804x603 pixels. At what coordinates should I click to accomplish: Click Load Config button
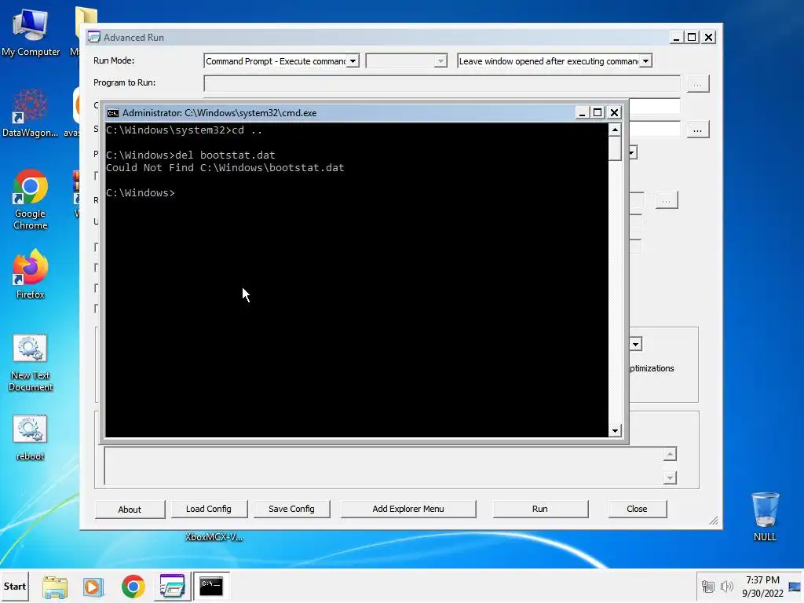pyautogui.click(x=209, y=509)
